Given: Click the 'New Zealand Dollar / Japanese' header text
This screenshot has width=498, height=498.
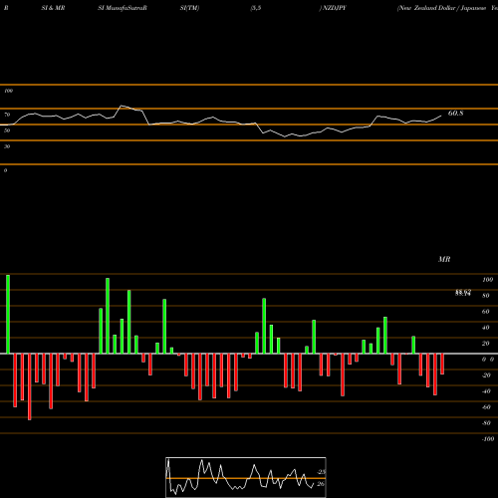Looking at the screenshot, I should pos(441,8).
